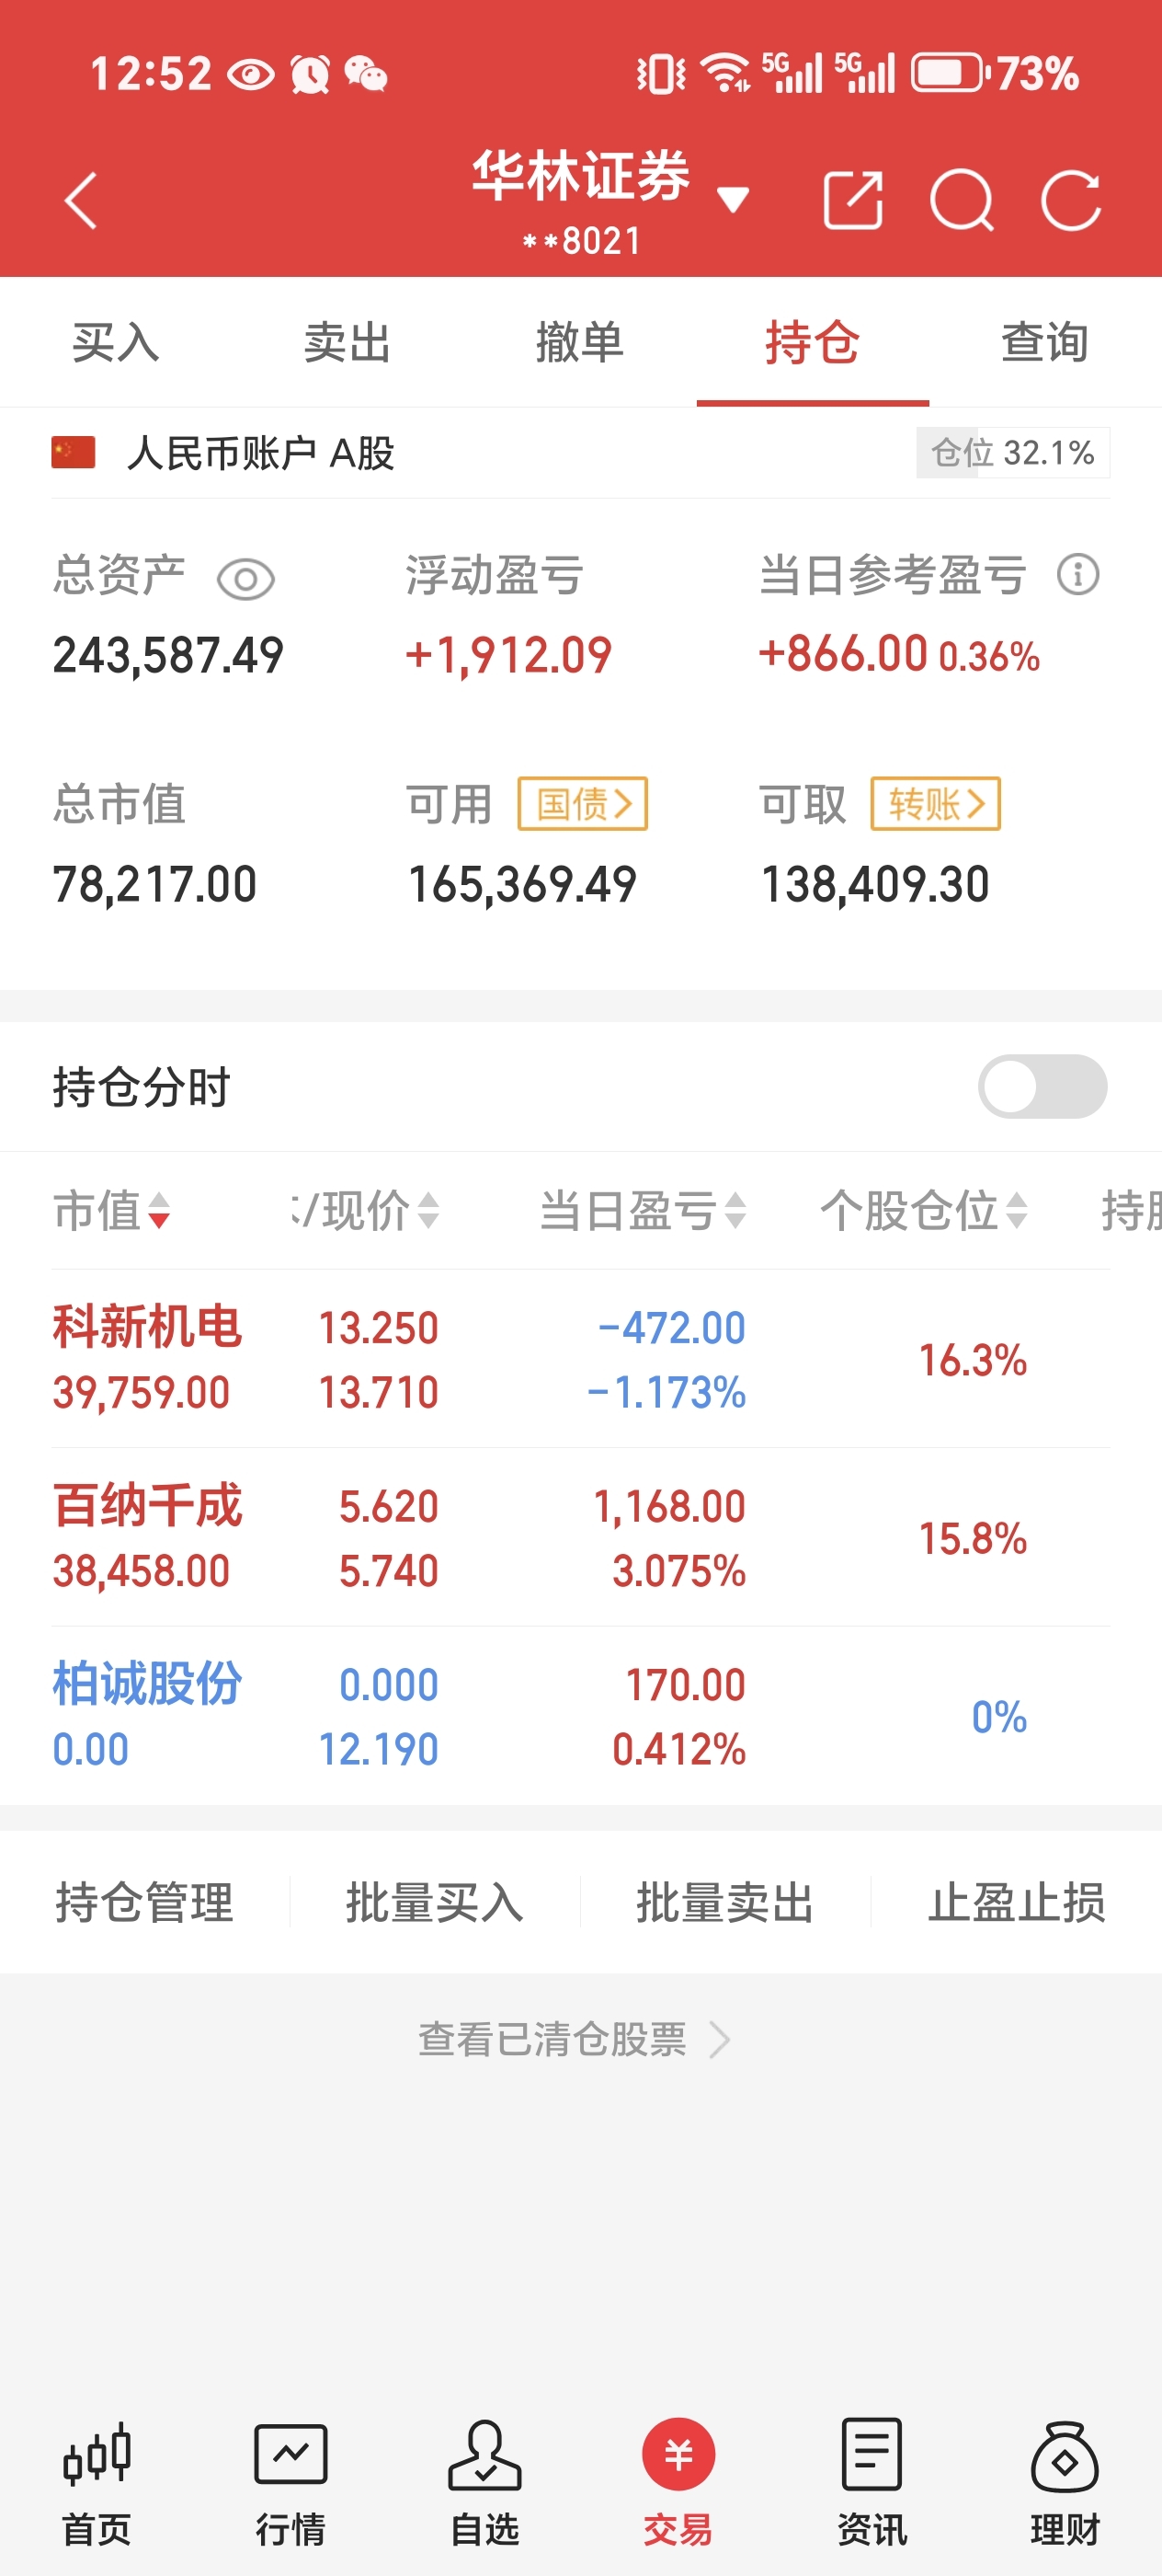Tap the 国债 button
Image resolution: width=1162 pixels, height=2576 pixels.
[583, 804]
